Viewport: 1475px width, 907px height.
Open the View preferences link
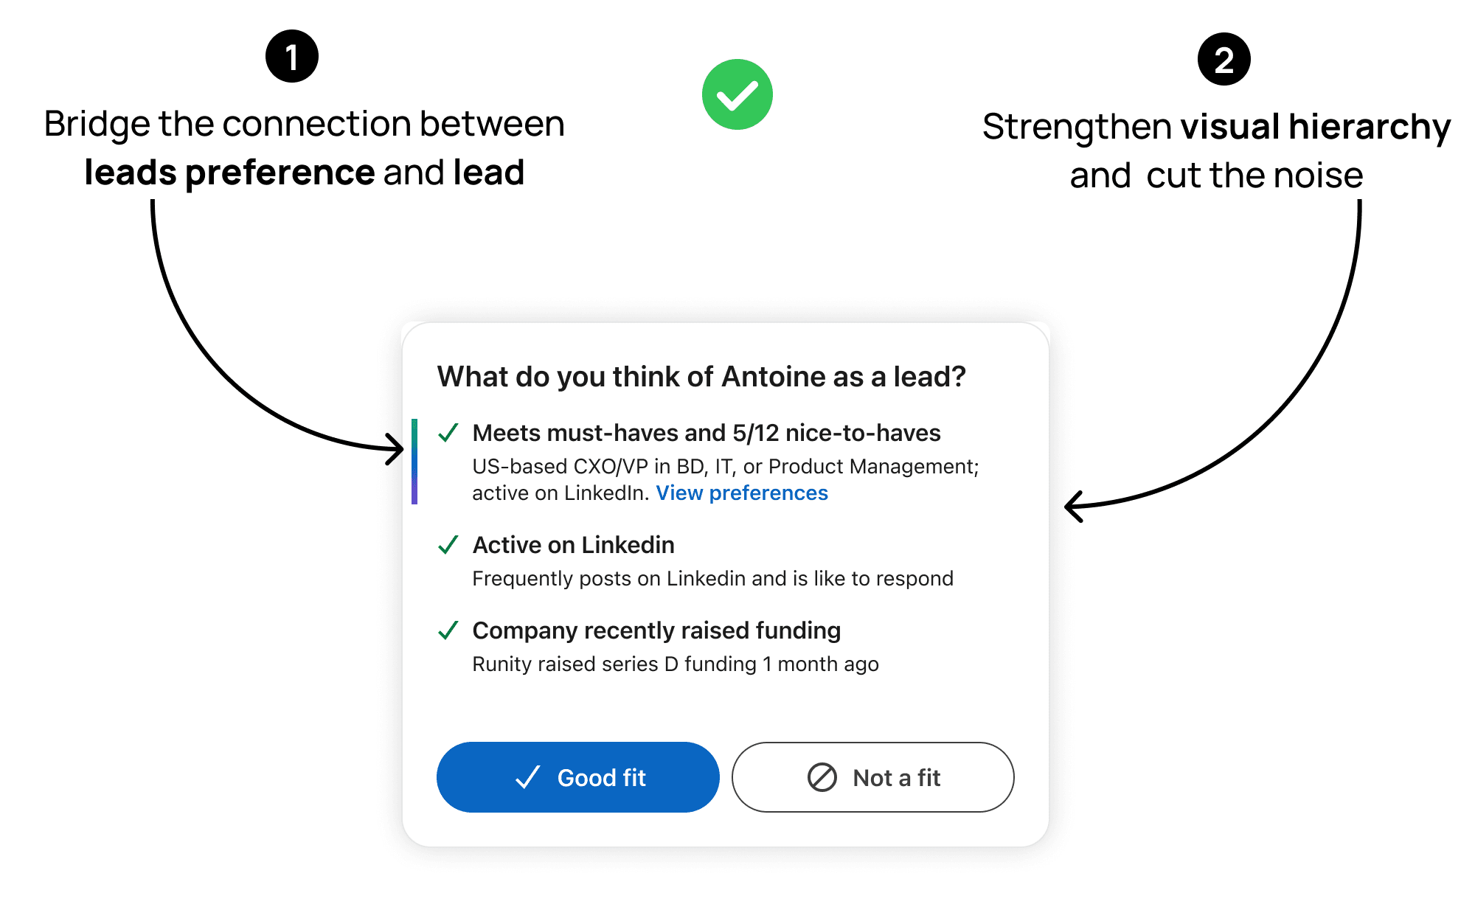(x=742, y=493)
